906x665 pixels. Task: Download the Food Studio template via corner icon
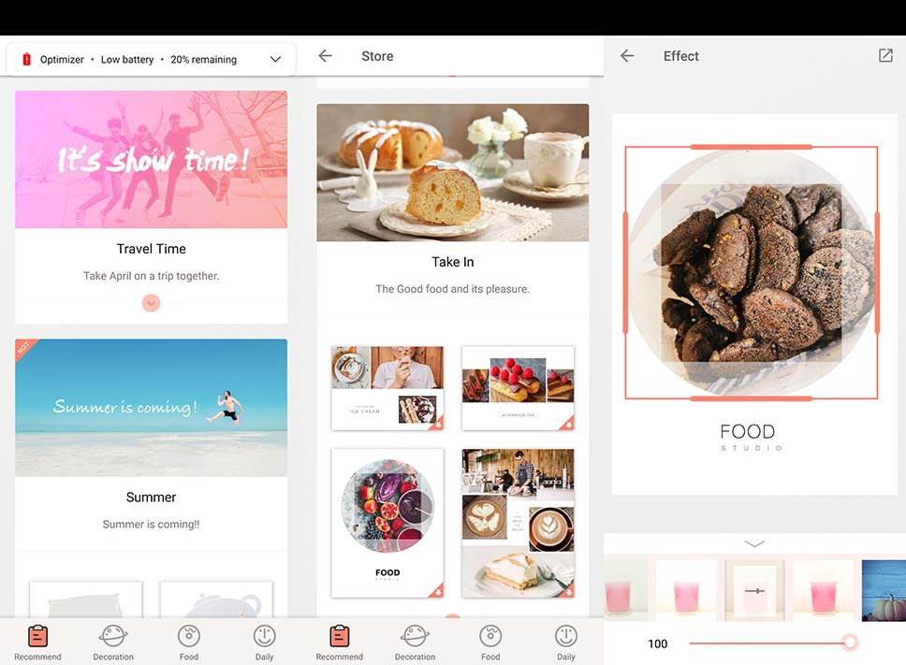(x=437, y=591)
